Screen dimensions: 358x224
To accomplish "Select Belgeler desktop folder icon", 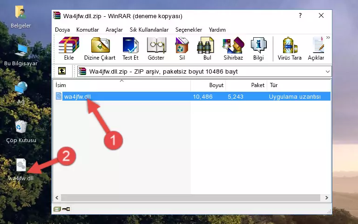I will pos(20,12).
